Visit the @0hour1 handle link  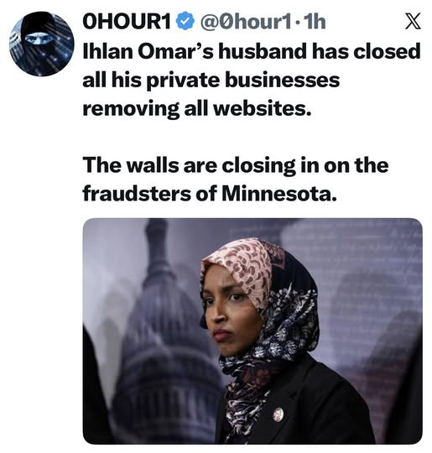[243, 22]
